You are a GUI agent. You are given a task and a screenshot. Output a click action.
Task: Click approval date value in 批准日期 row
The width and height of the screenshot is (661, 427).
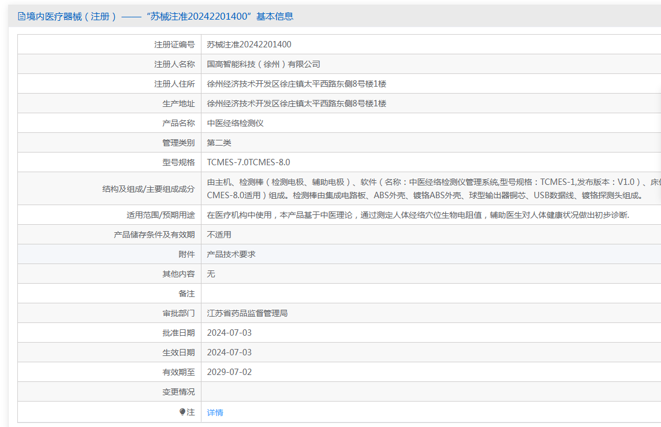(229, 332)
